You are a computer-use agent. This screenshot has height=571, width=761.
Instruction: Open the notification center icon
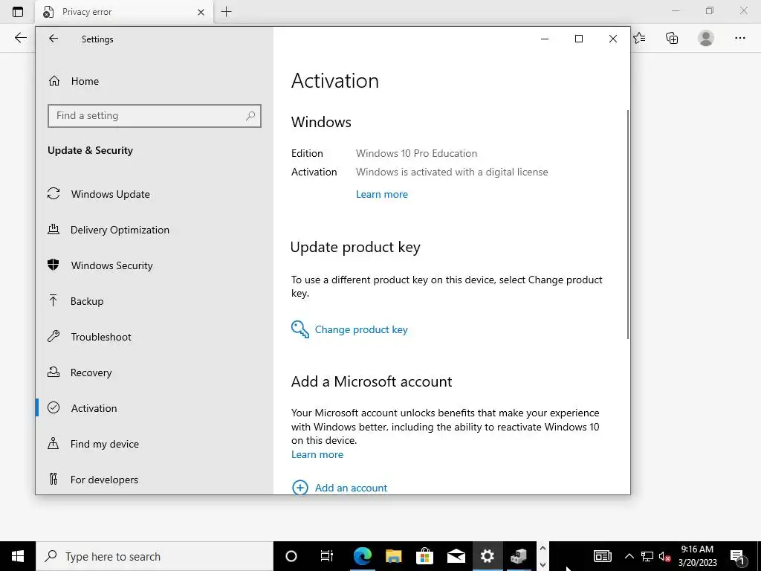coord(738,556)
